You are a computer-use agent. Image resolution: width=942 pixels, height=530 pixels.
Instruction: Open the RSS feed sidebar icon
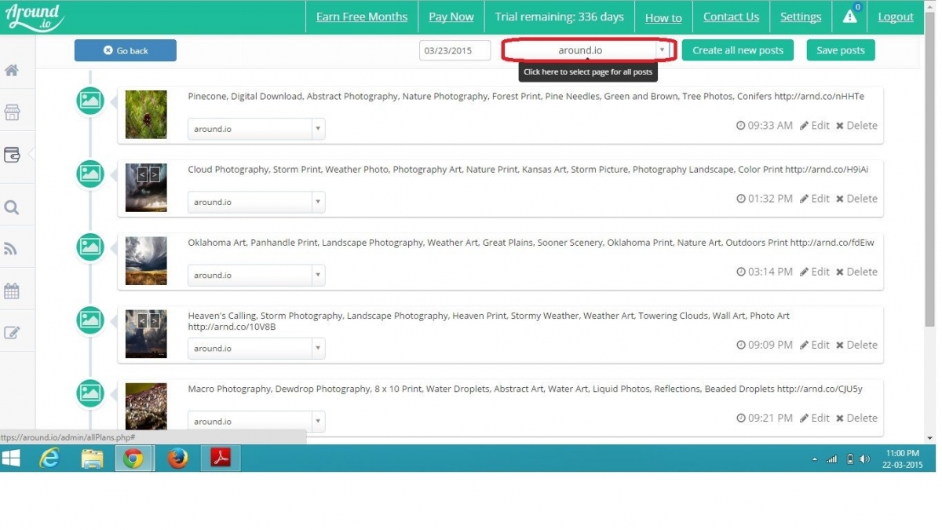click(x=12, y=250)
